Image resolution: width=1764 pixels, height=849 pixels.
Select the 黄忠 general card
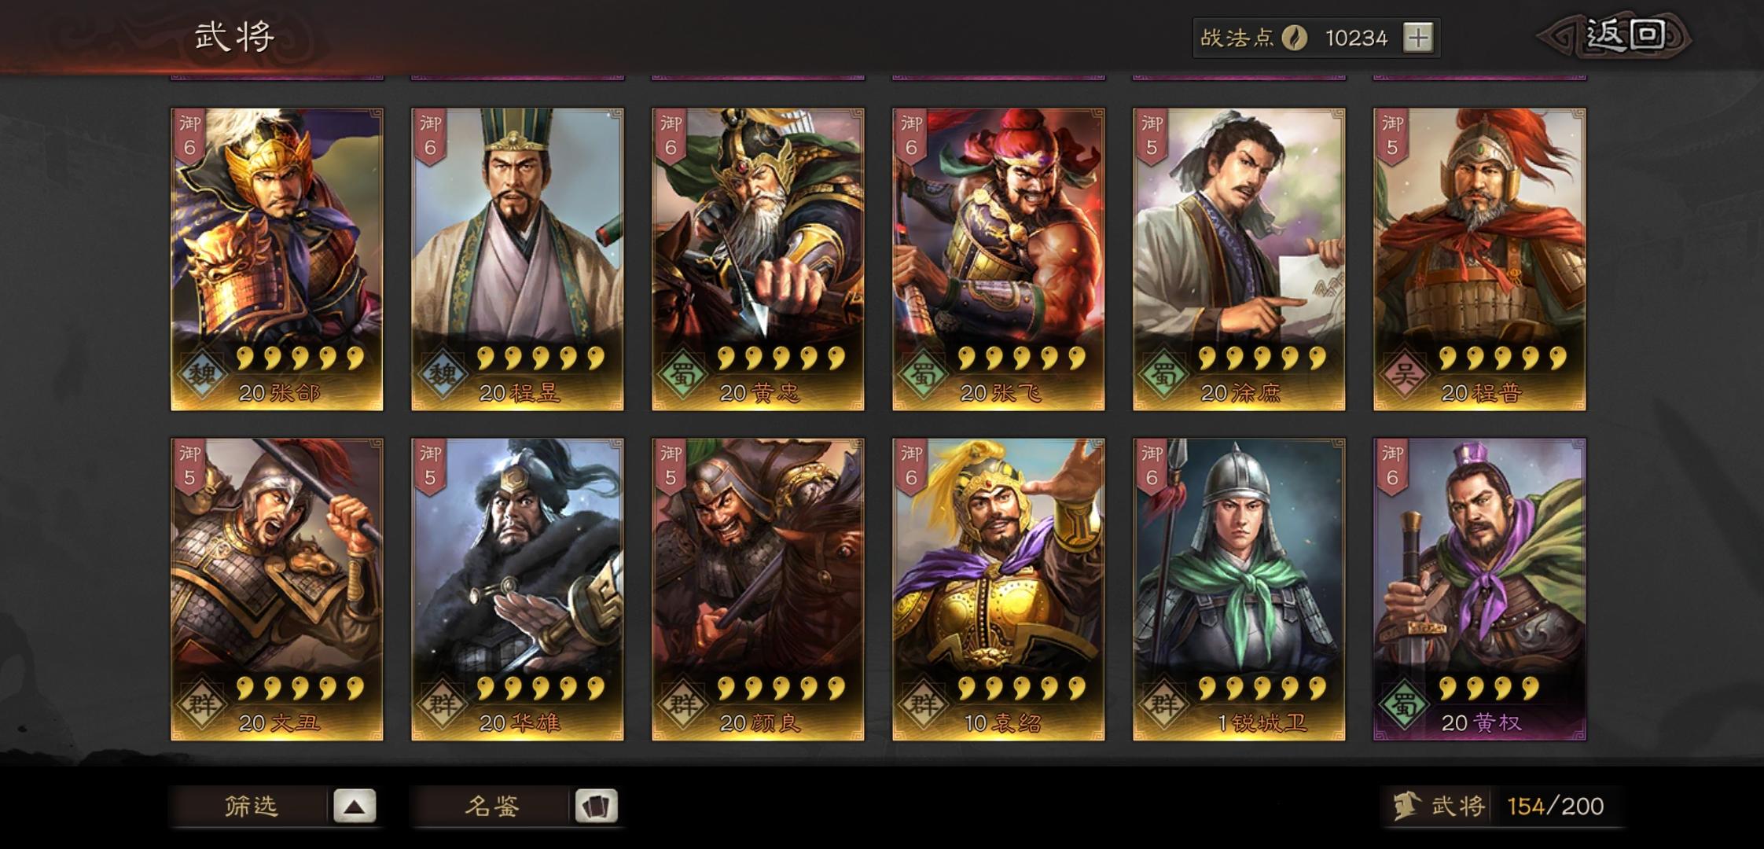[758, 259]
